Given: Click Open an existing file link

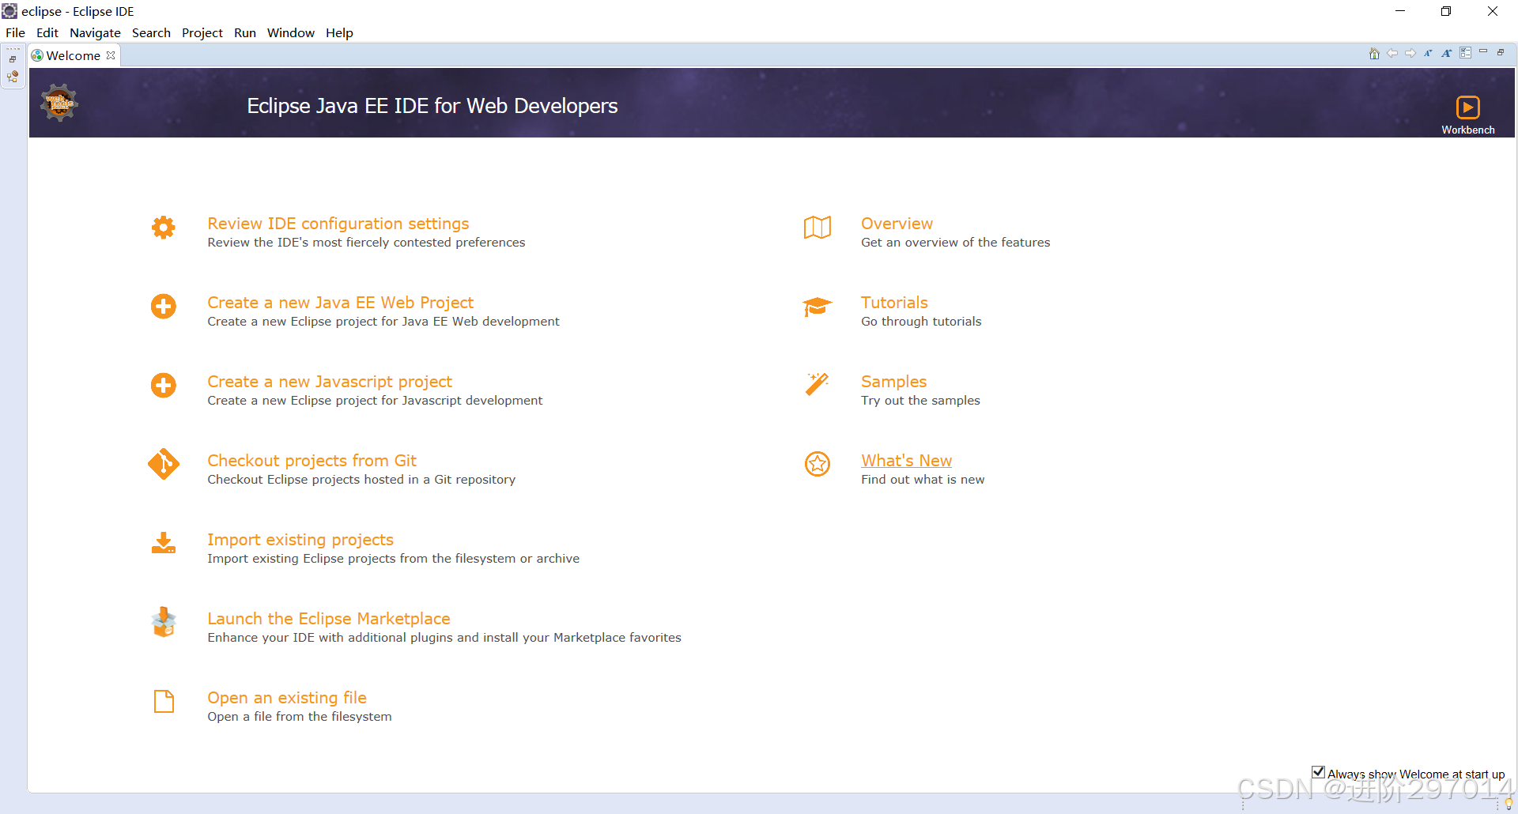Looking at the screenshot, I should coord(287,698).
